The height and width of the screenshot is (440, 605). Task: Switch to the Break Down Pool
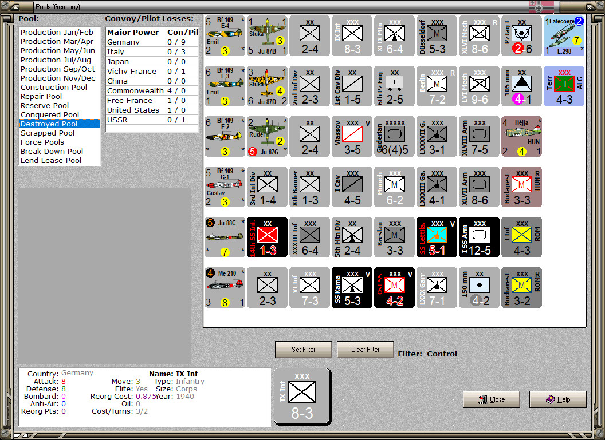[60, 152]
